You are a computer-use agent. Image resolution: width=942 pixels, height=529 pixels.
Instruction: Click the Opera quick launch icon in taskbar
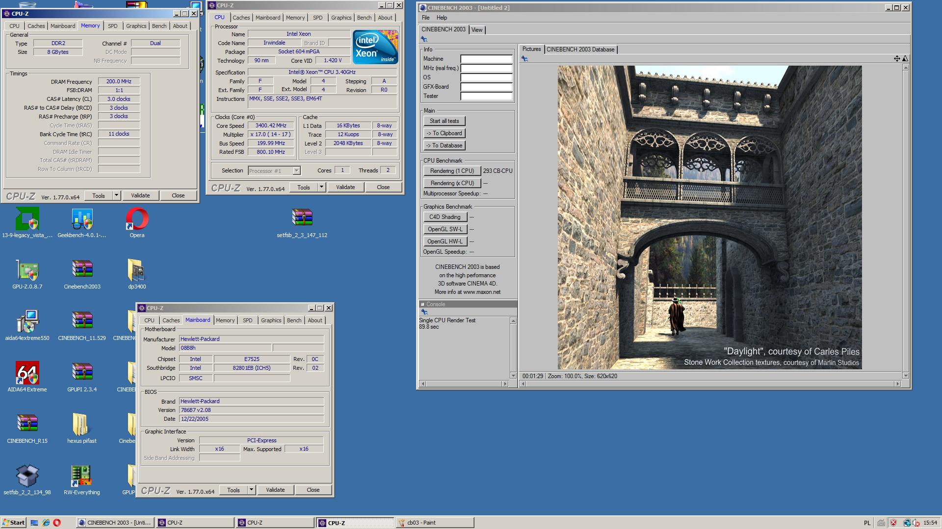pos(57,523)
